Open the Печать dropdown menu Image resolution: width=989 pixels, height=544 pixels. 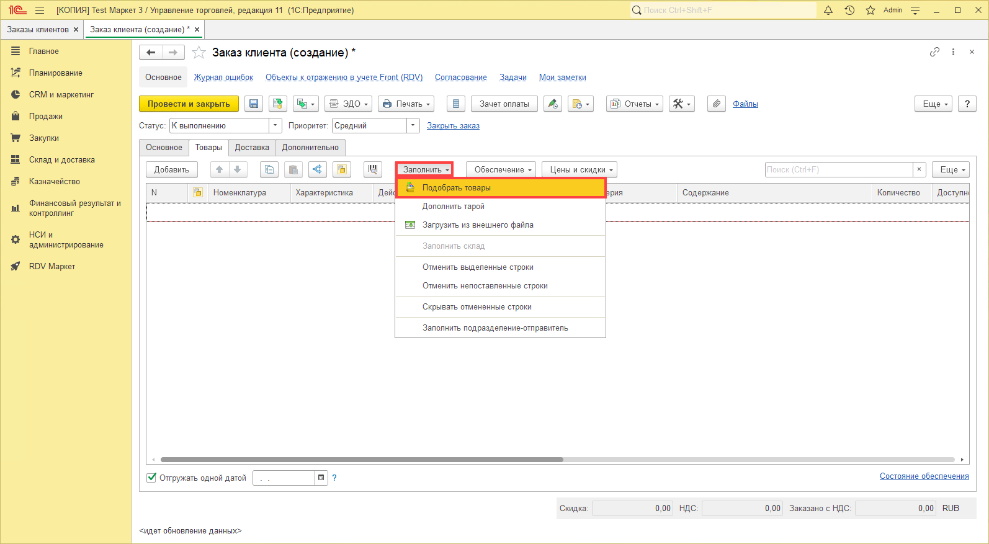tap(406, 104)
